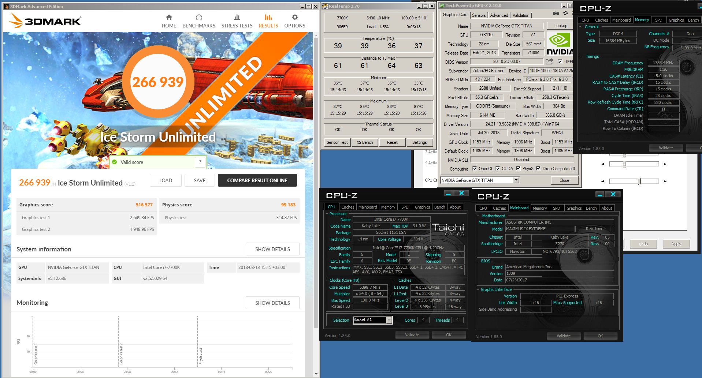Click the 3DMark title bar app icon
The width and height of the screenshot is (702, 378).
point(6,6)
